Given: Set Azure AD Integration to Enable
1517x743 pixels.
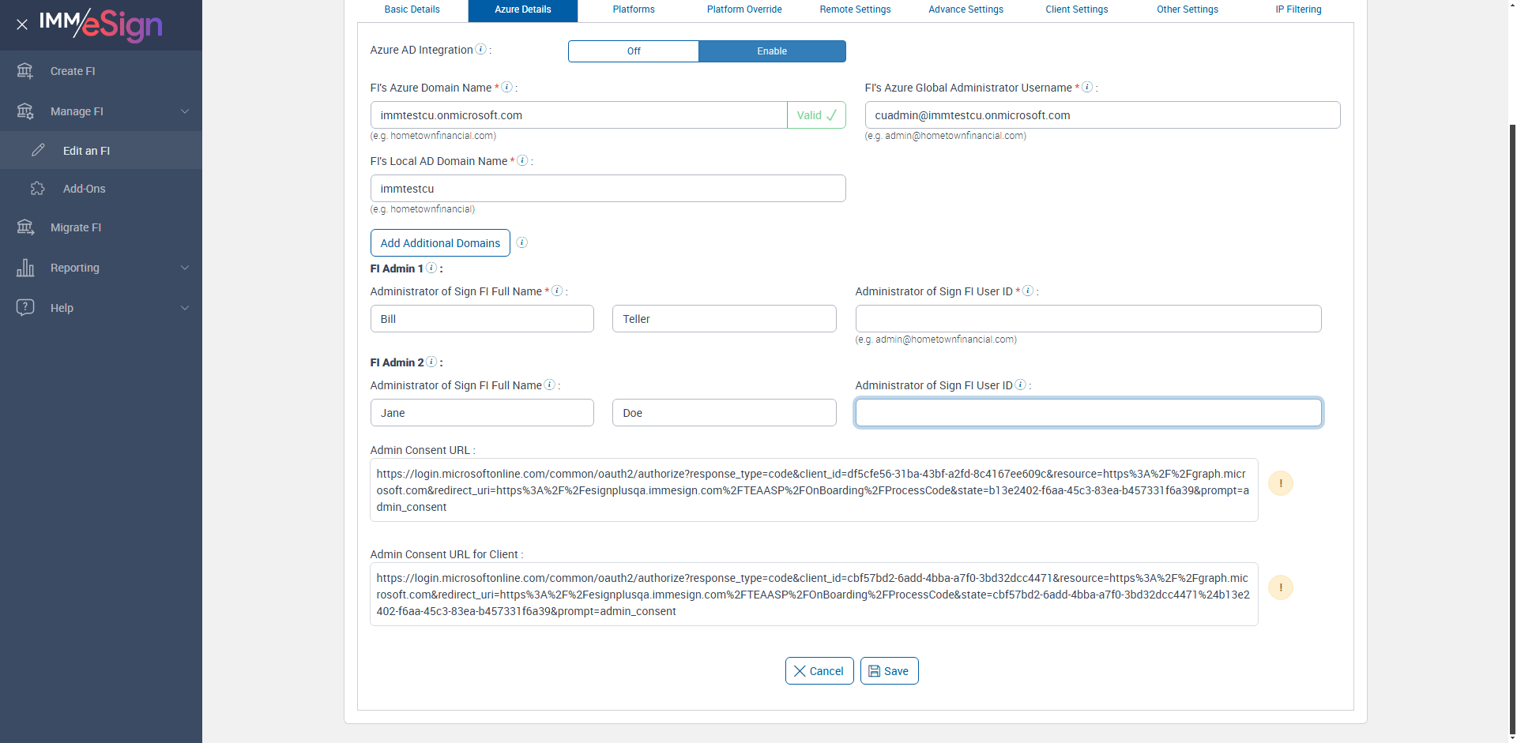Looking at the screenshot, I should [772, 51].
